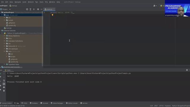This screenshot has height=107, width=190.
Task: Open the Terminal tool window
Action: click(x=44, y=103)
